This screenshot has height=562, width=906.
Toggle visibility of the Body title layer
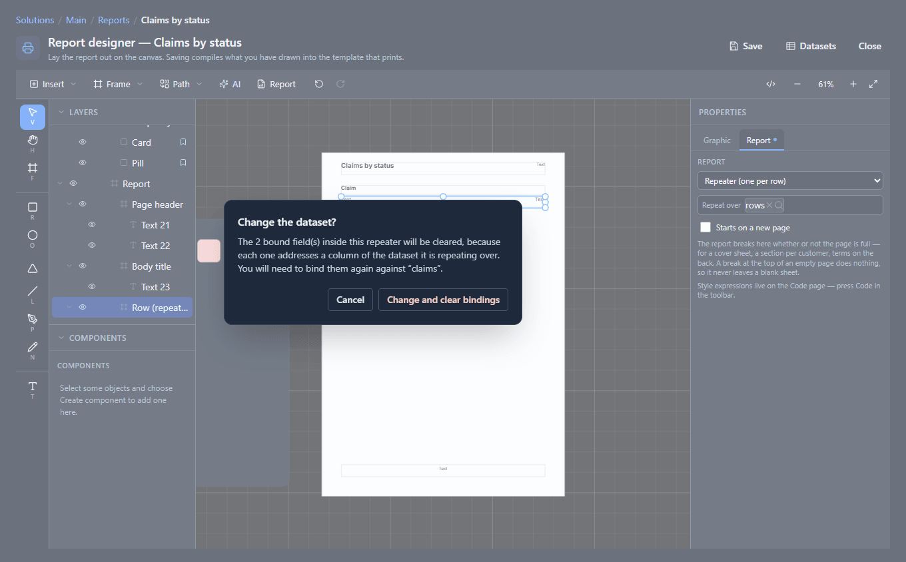[83, 266]
